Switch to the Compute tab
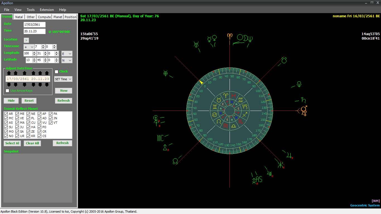 coord(44,17)
